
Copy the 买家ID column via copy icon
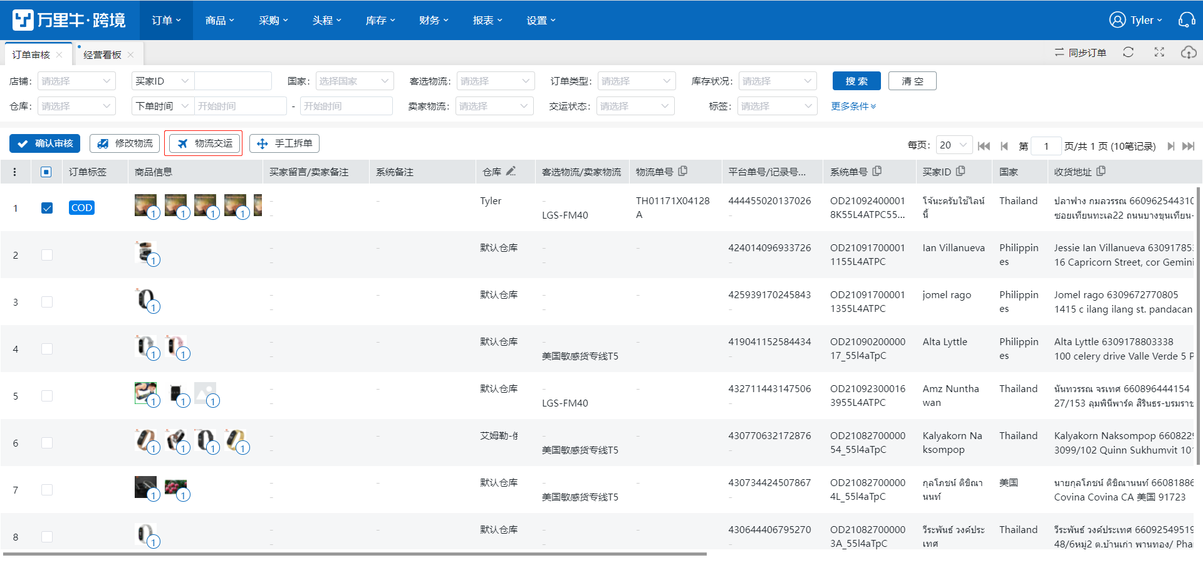tap(961, 171)
